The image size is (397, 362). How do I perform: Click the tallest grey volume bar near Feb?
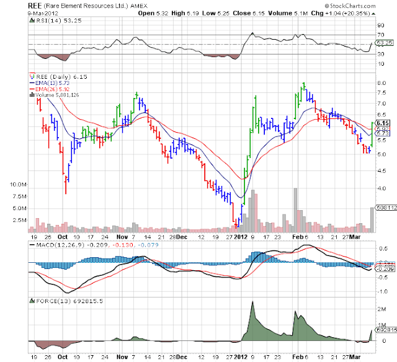[295, 210]
